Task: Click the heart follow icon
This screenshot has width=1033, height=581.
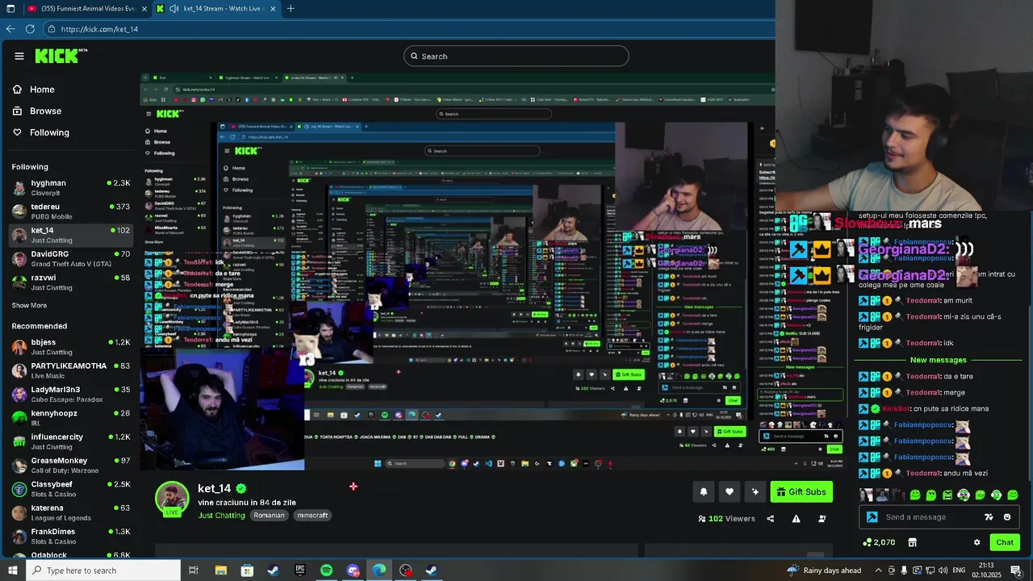Action: [x=730, y=492]
